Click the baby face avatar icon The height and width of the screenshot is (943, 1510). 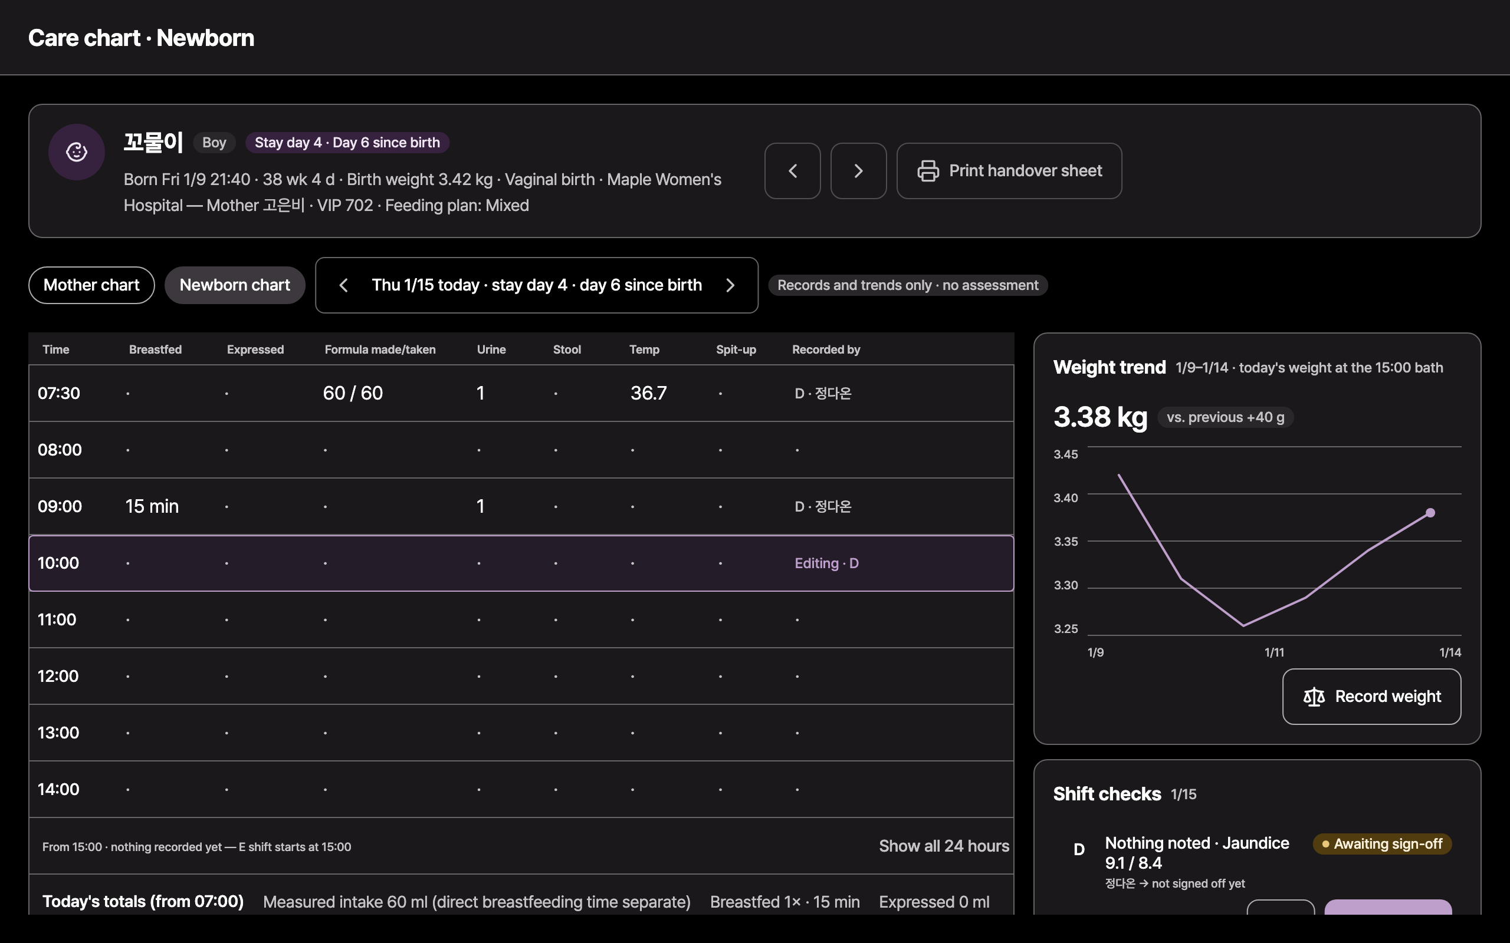pyautogui.click(x=76, y=151)
